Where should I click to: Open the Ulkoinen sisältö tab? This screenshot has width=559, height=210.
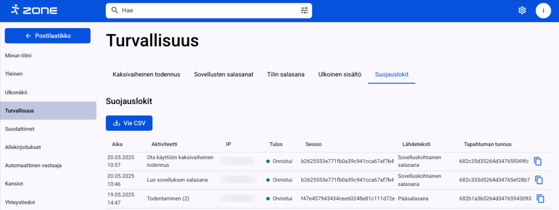pyautogui.click(x=340, y=74)
